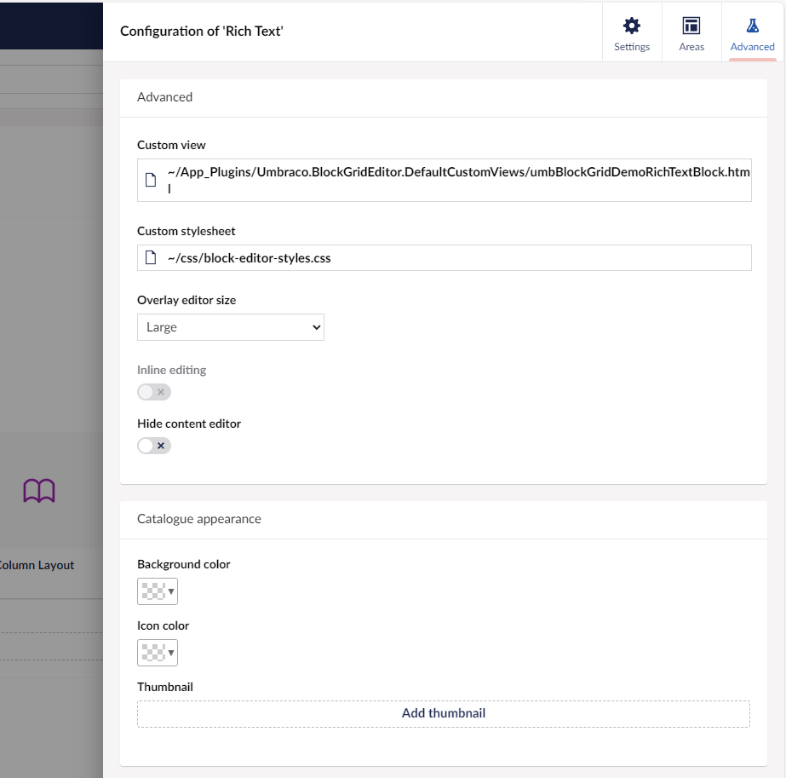This screenshot has width=786, height=778.
Task: Select the Column Layout block label
Action: tap(37, 565)
